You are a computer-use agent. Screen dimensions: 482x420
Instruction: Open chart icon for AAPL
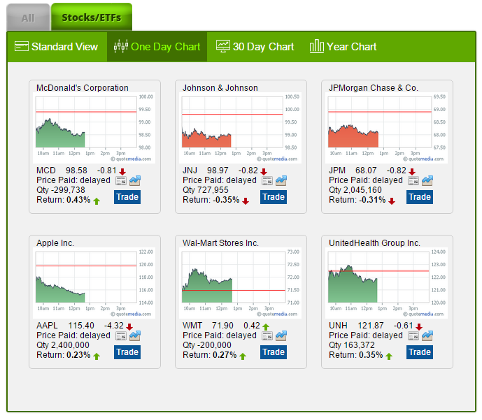[x=135, y=336]
